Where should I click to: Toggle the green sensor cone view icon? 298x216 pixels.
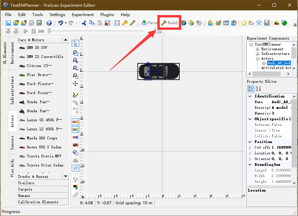point(76,130)
